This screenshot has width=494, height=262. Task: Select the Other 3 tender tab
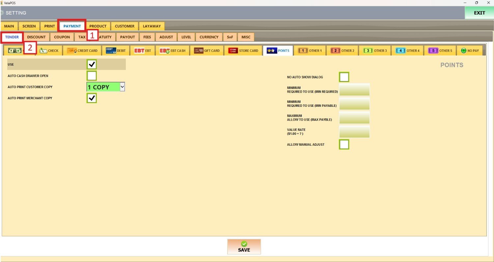[x=375, y=51]
